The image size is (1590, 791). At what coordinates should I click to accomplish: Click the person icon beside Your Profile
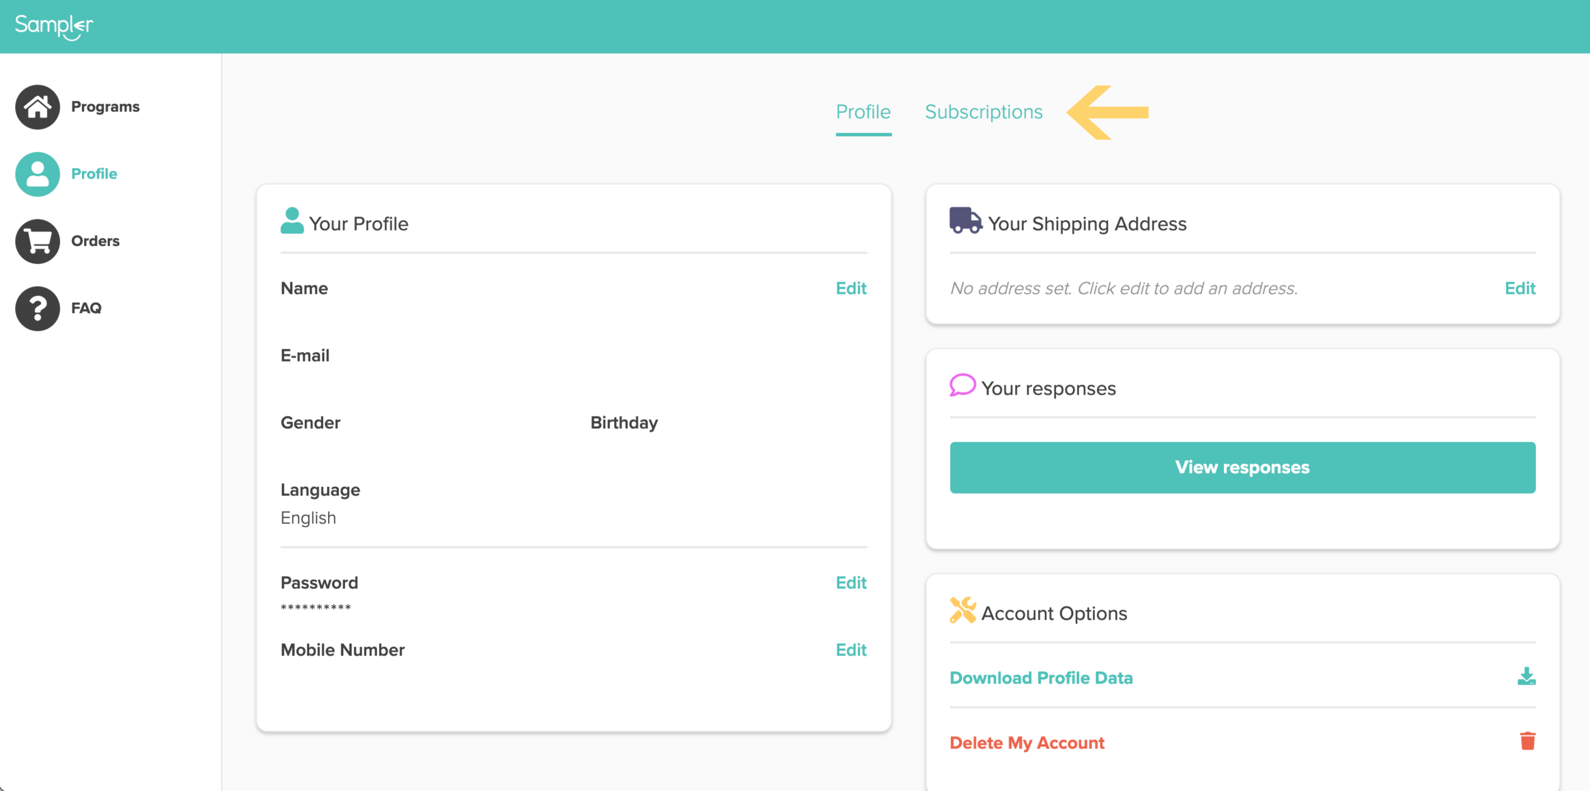tap(292, 221)
